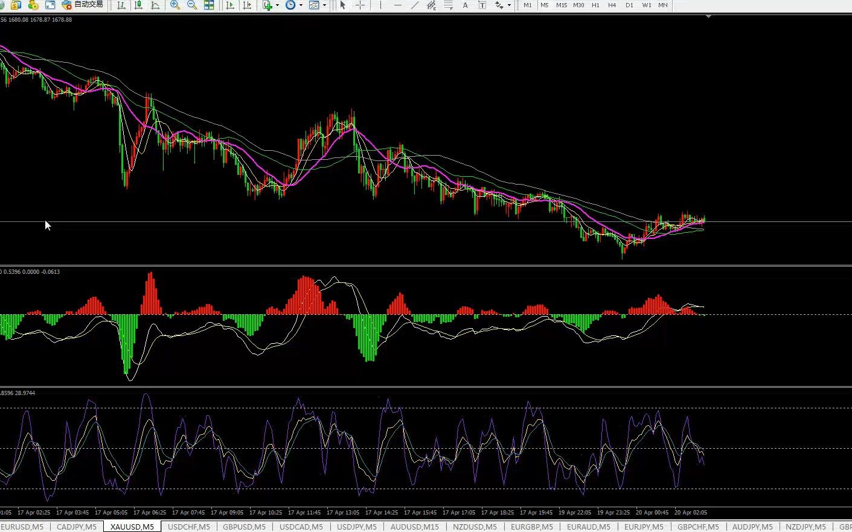
Task: Click the periods clock icon
Action: click(x=291, y=5)
